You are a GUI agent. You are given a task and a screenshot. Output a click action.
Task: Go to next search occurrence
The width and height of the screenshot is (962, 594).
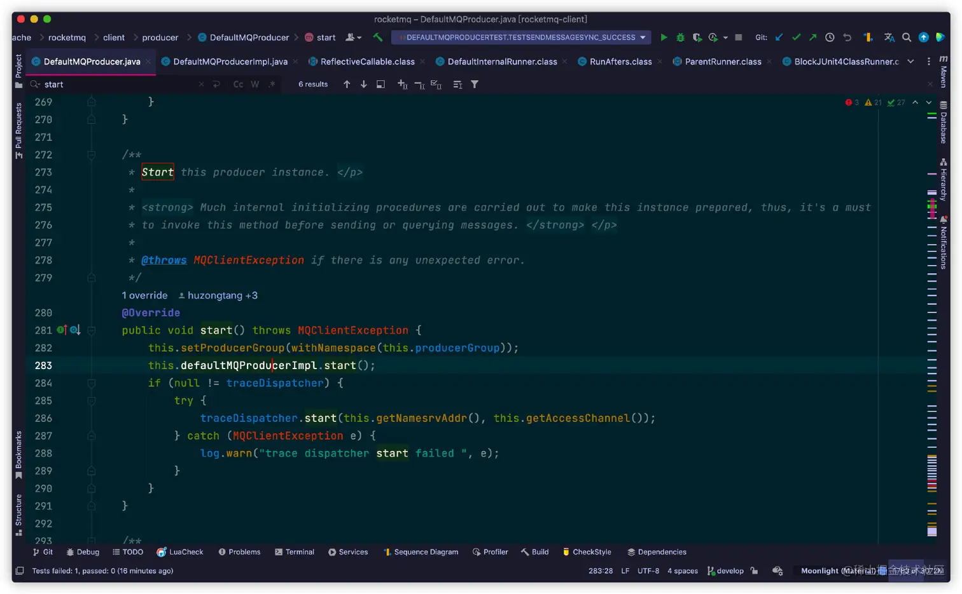(363, 84)
